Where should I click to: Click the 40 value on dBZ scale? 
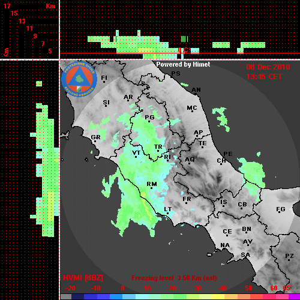[x=223, y=288]
